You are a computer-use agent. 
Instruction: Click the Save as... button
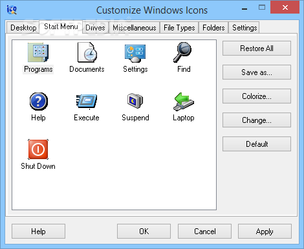tap(257, 72)
